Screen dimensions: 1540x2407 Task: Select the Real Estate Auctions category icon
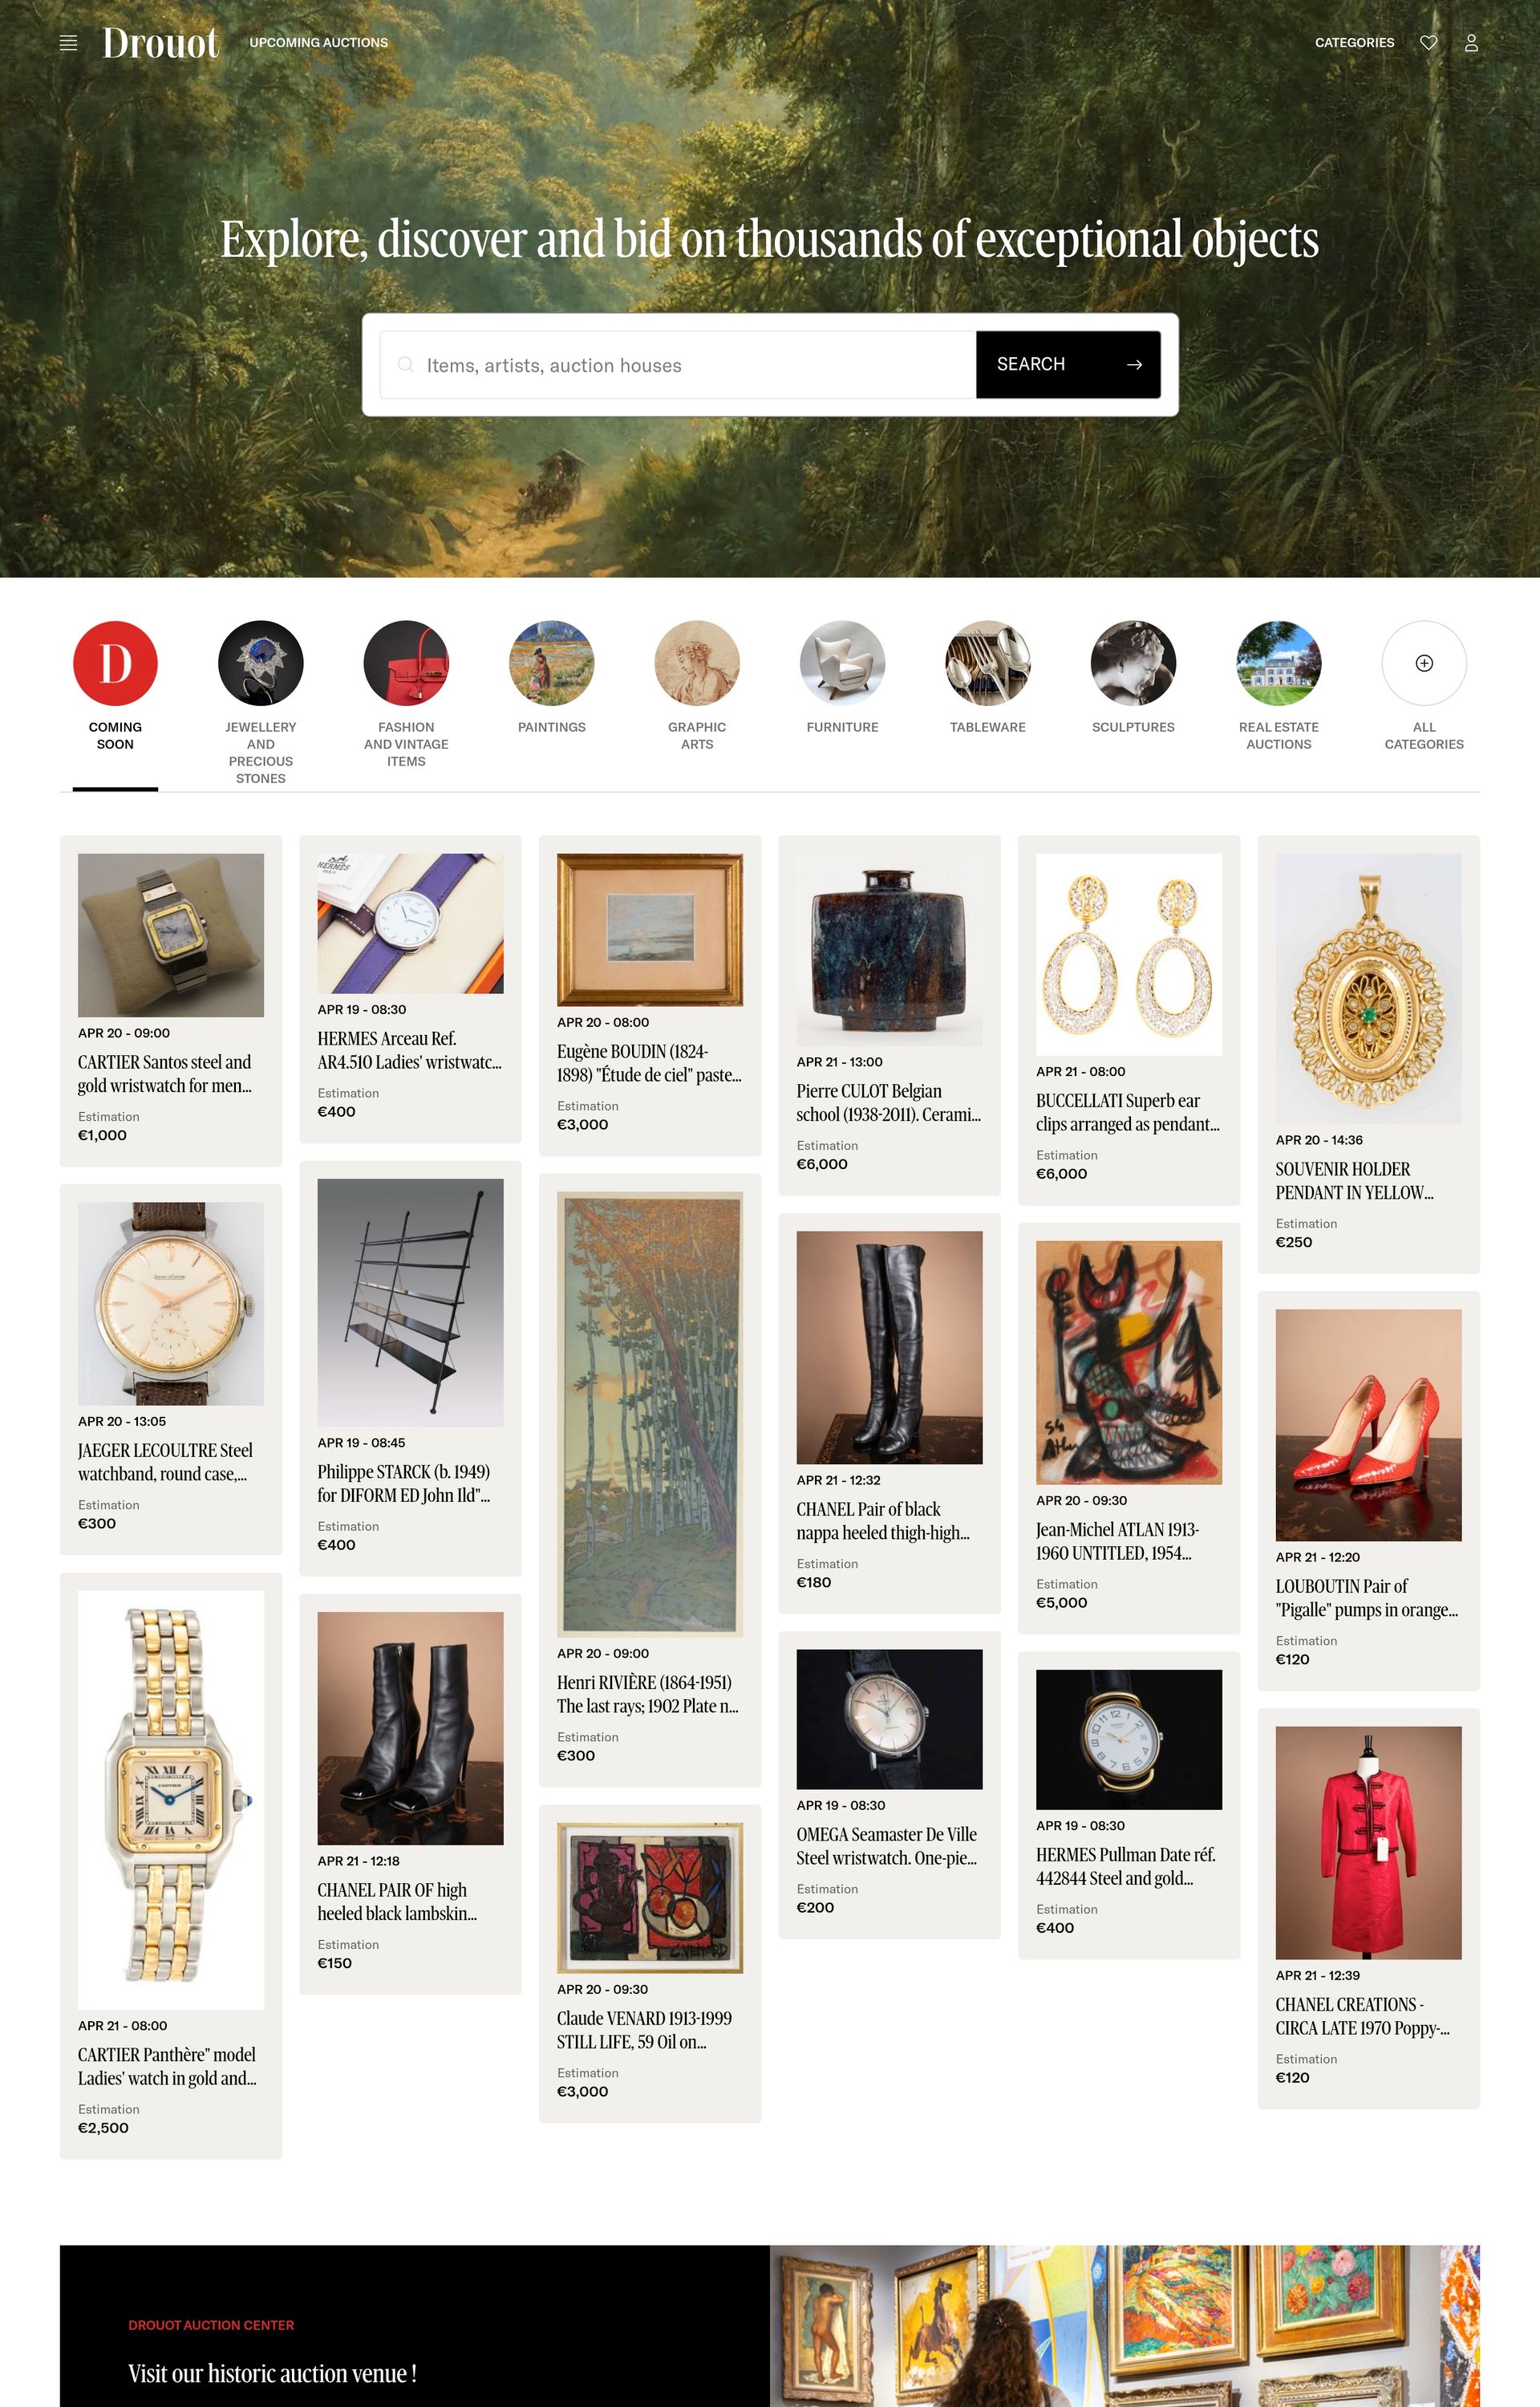click(1278, 663)
